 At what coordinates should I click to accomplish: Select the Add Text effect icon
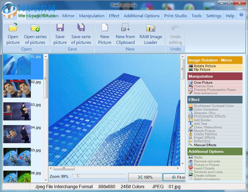(190, 123)
